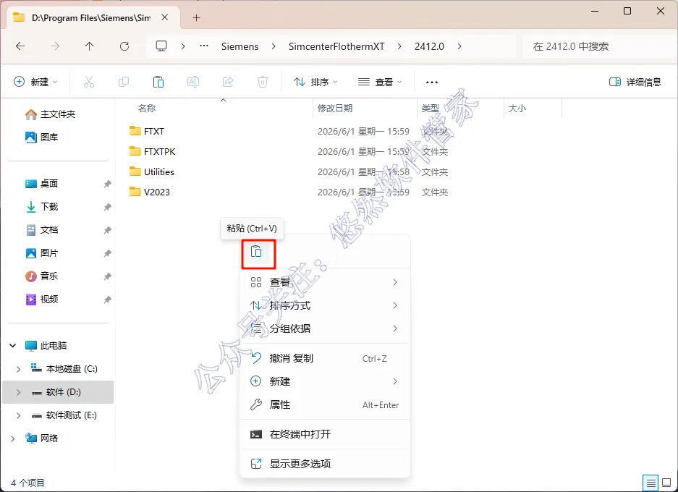Screen dimensions: 678x492
Task: Click the toolbar Delete trash icon
Action: 263,82
